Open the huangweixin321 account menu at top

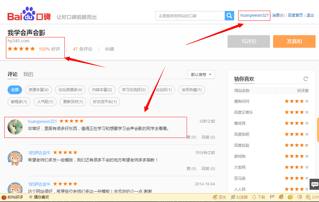(254, 15)
